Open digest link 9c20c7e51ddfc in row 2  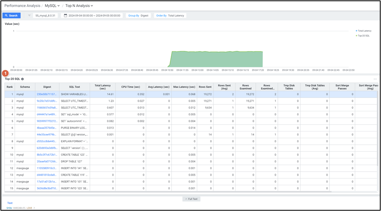click(47, 101)
